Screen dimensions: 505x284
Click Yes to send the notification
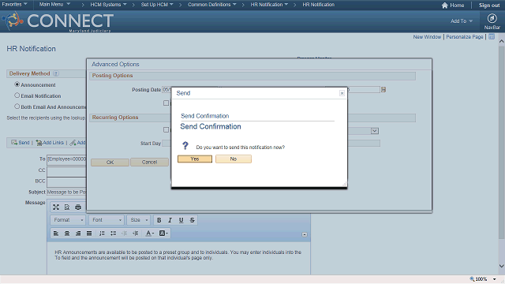(x=195, y=159)
